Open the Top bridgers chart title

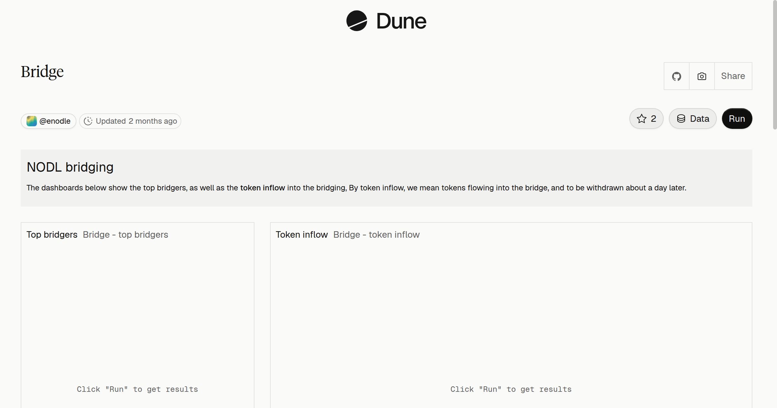52,234
